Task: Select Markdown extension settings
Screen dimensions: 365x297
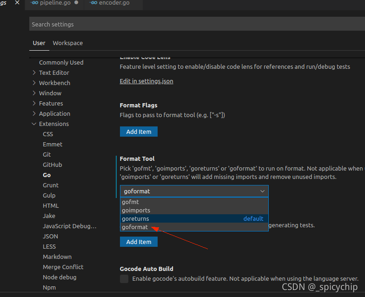Action: pos(57,257)
